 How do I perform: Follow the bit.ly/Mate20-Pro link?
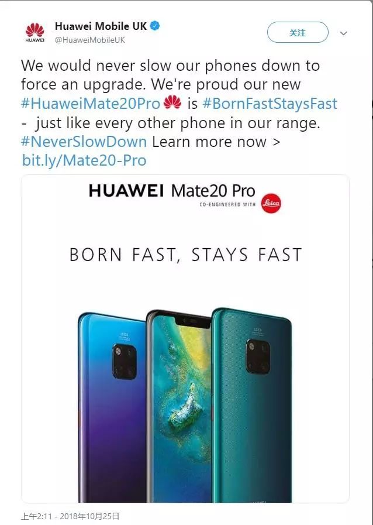(84, 161)
